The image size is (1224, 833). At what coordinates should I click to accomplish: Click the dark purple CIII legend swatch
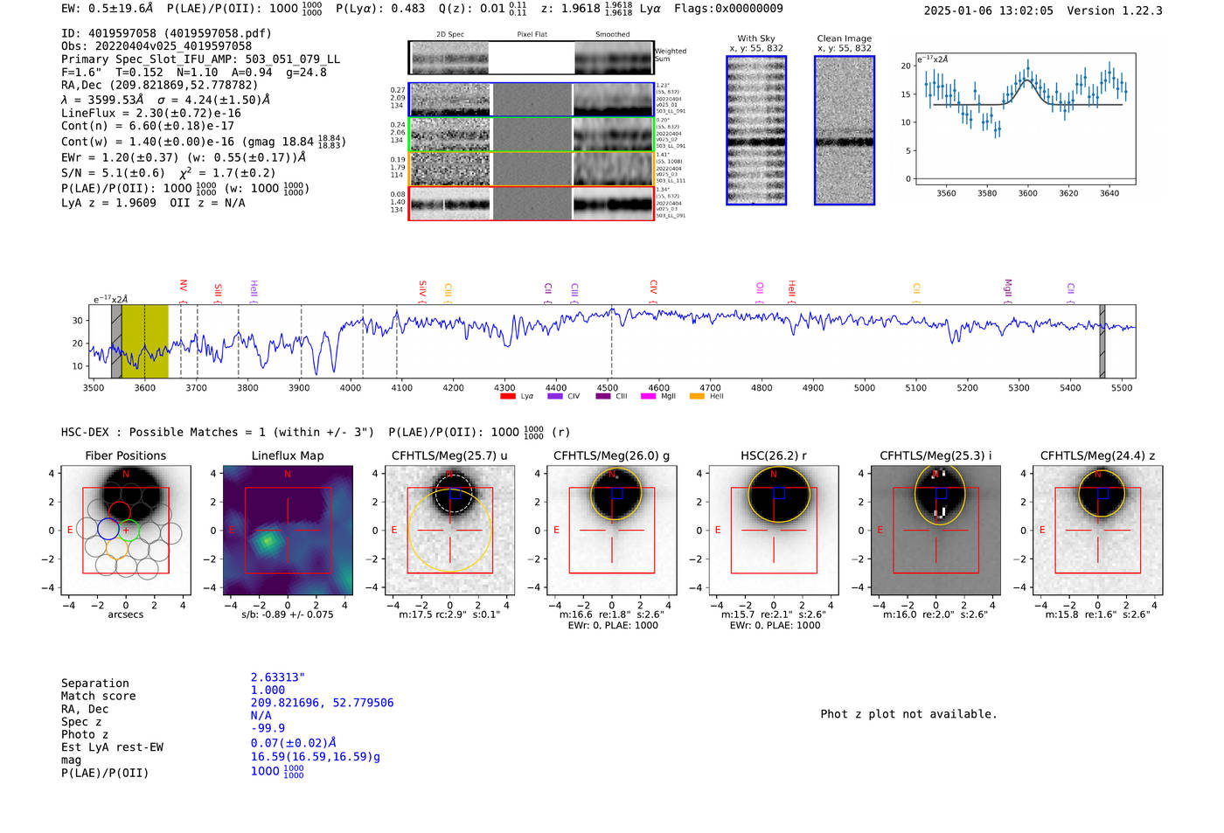602,396
